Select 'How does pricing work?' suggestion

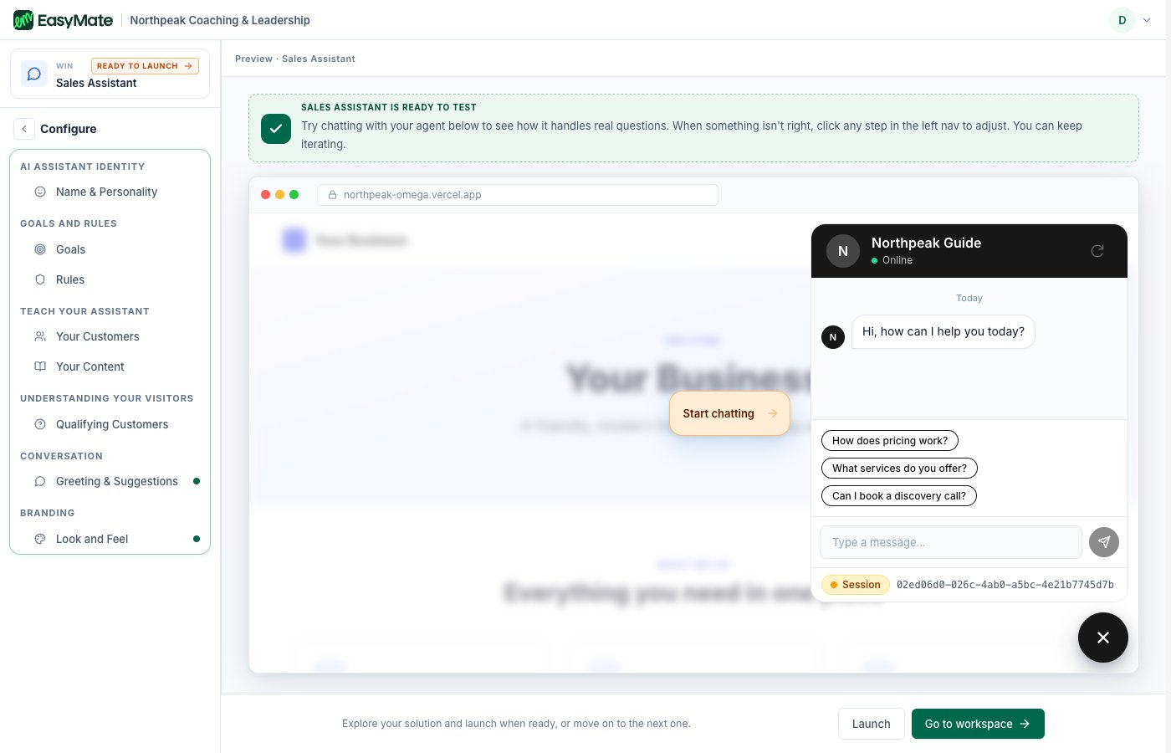click(890, 441)
